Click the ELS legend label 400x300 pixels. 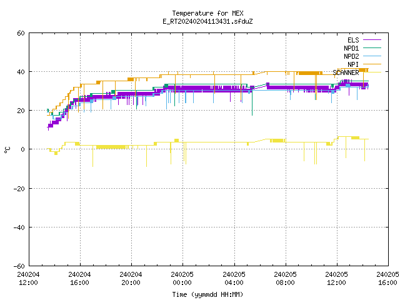click(x=353, y=40)
